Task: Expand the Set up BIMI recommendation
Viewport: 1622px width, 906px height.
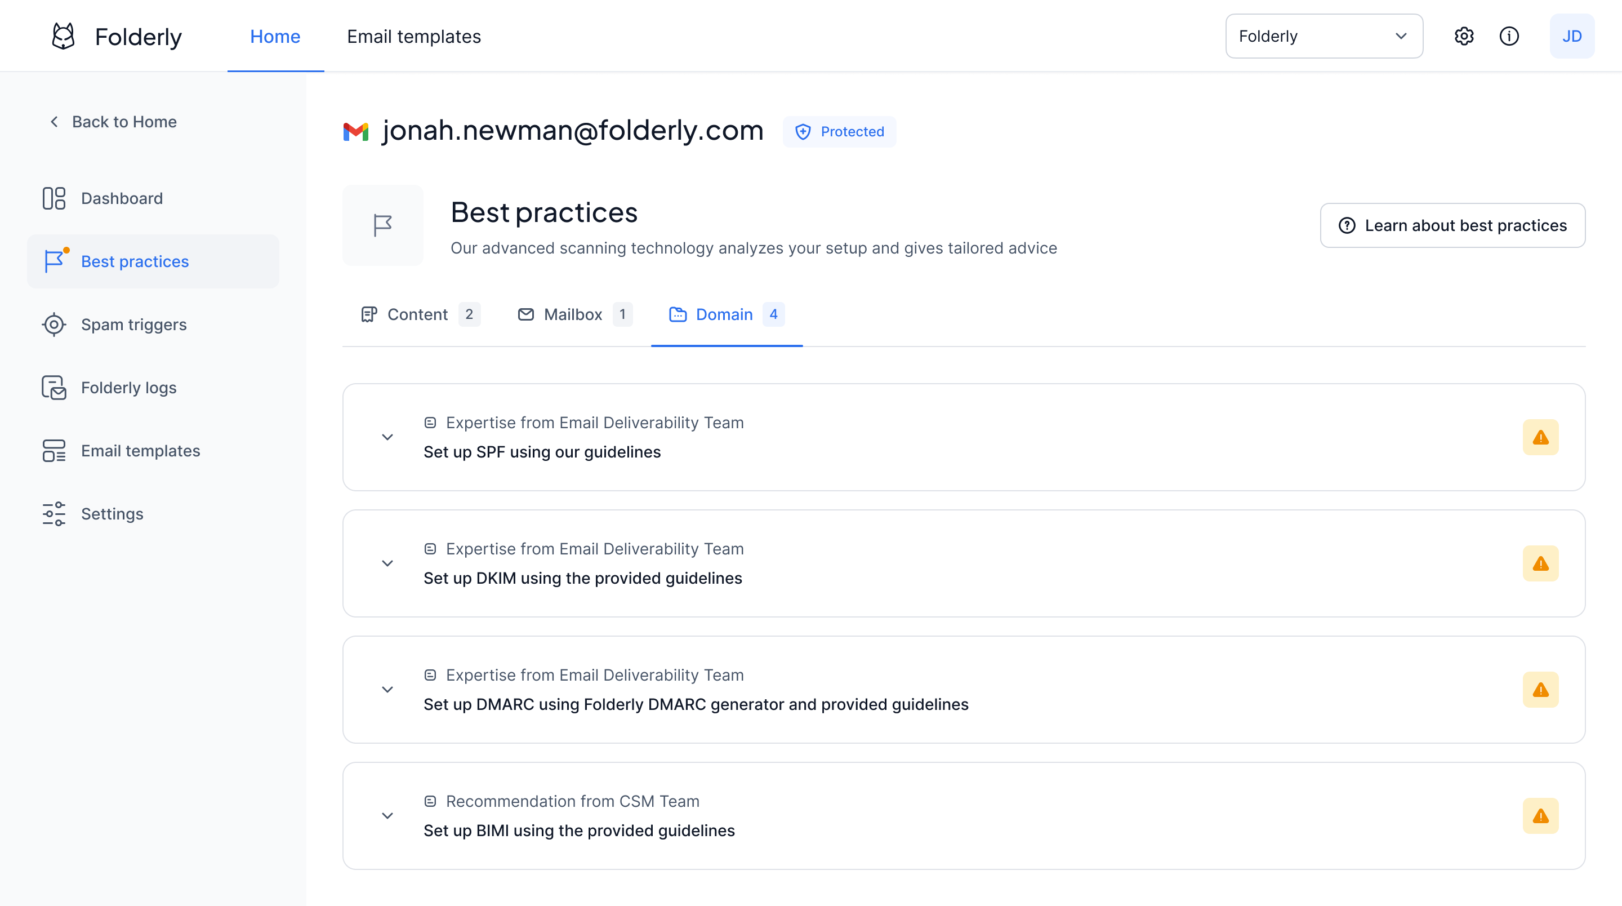Action: [386, 815]
